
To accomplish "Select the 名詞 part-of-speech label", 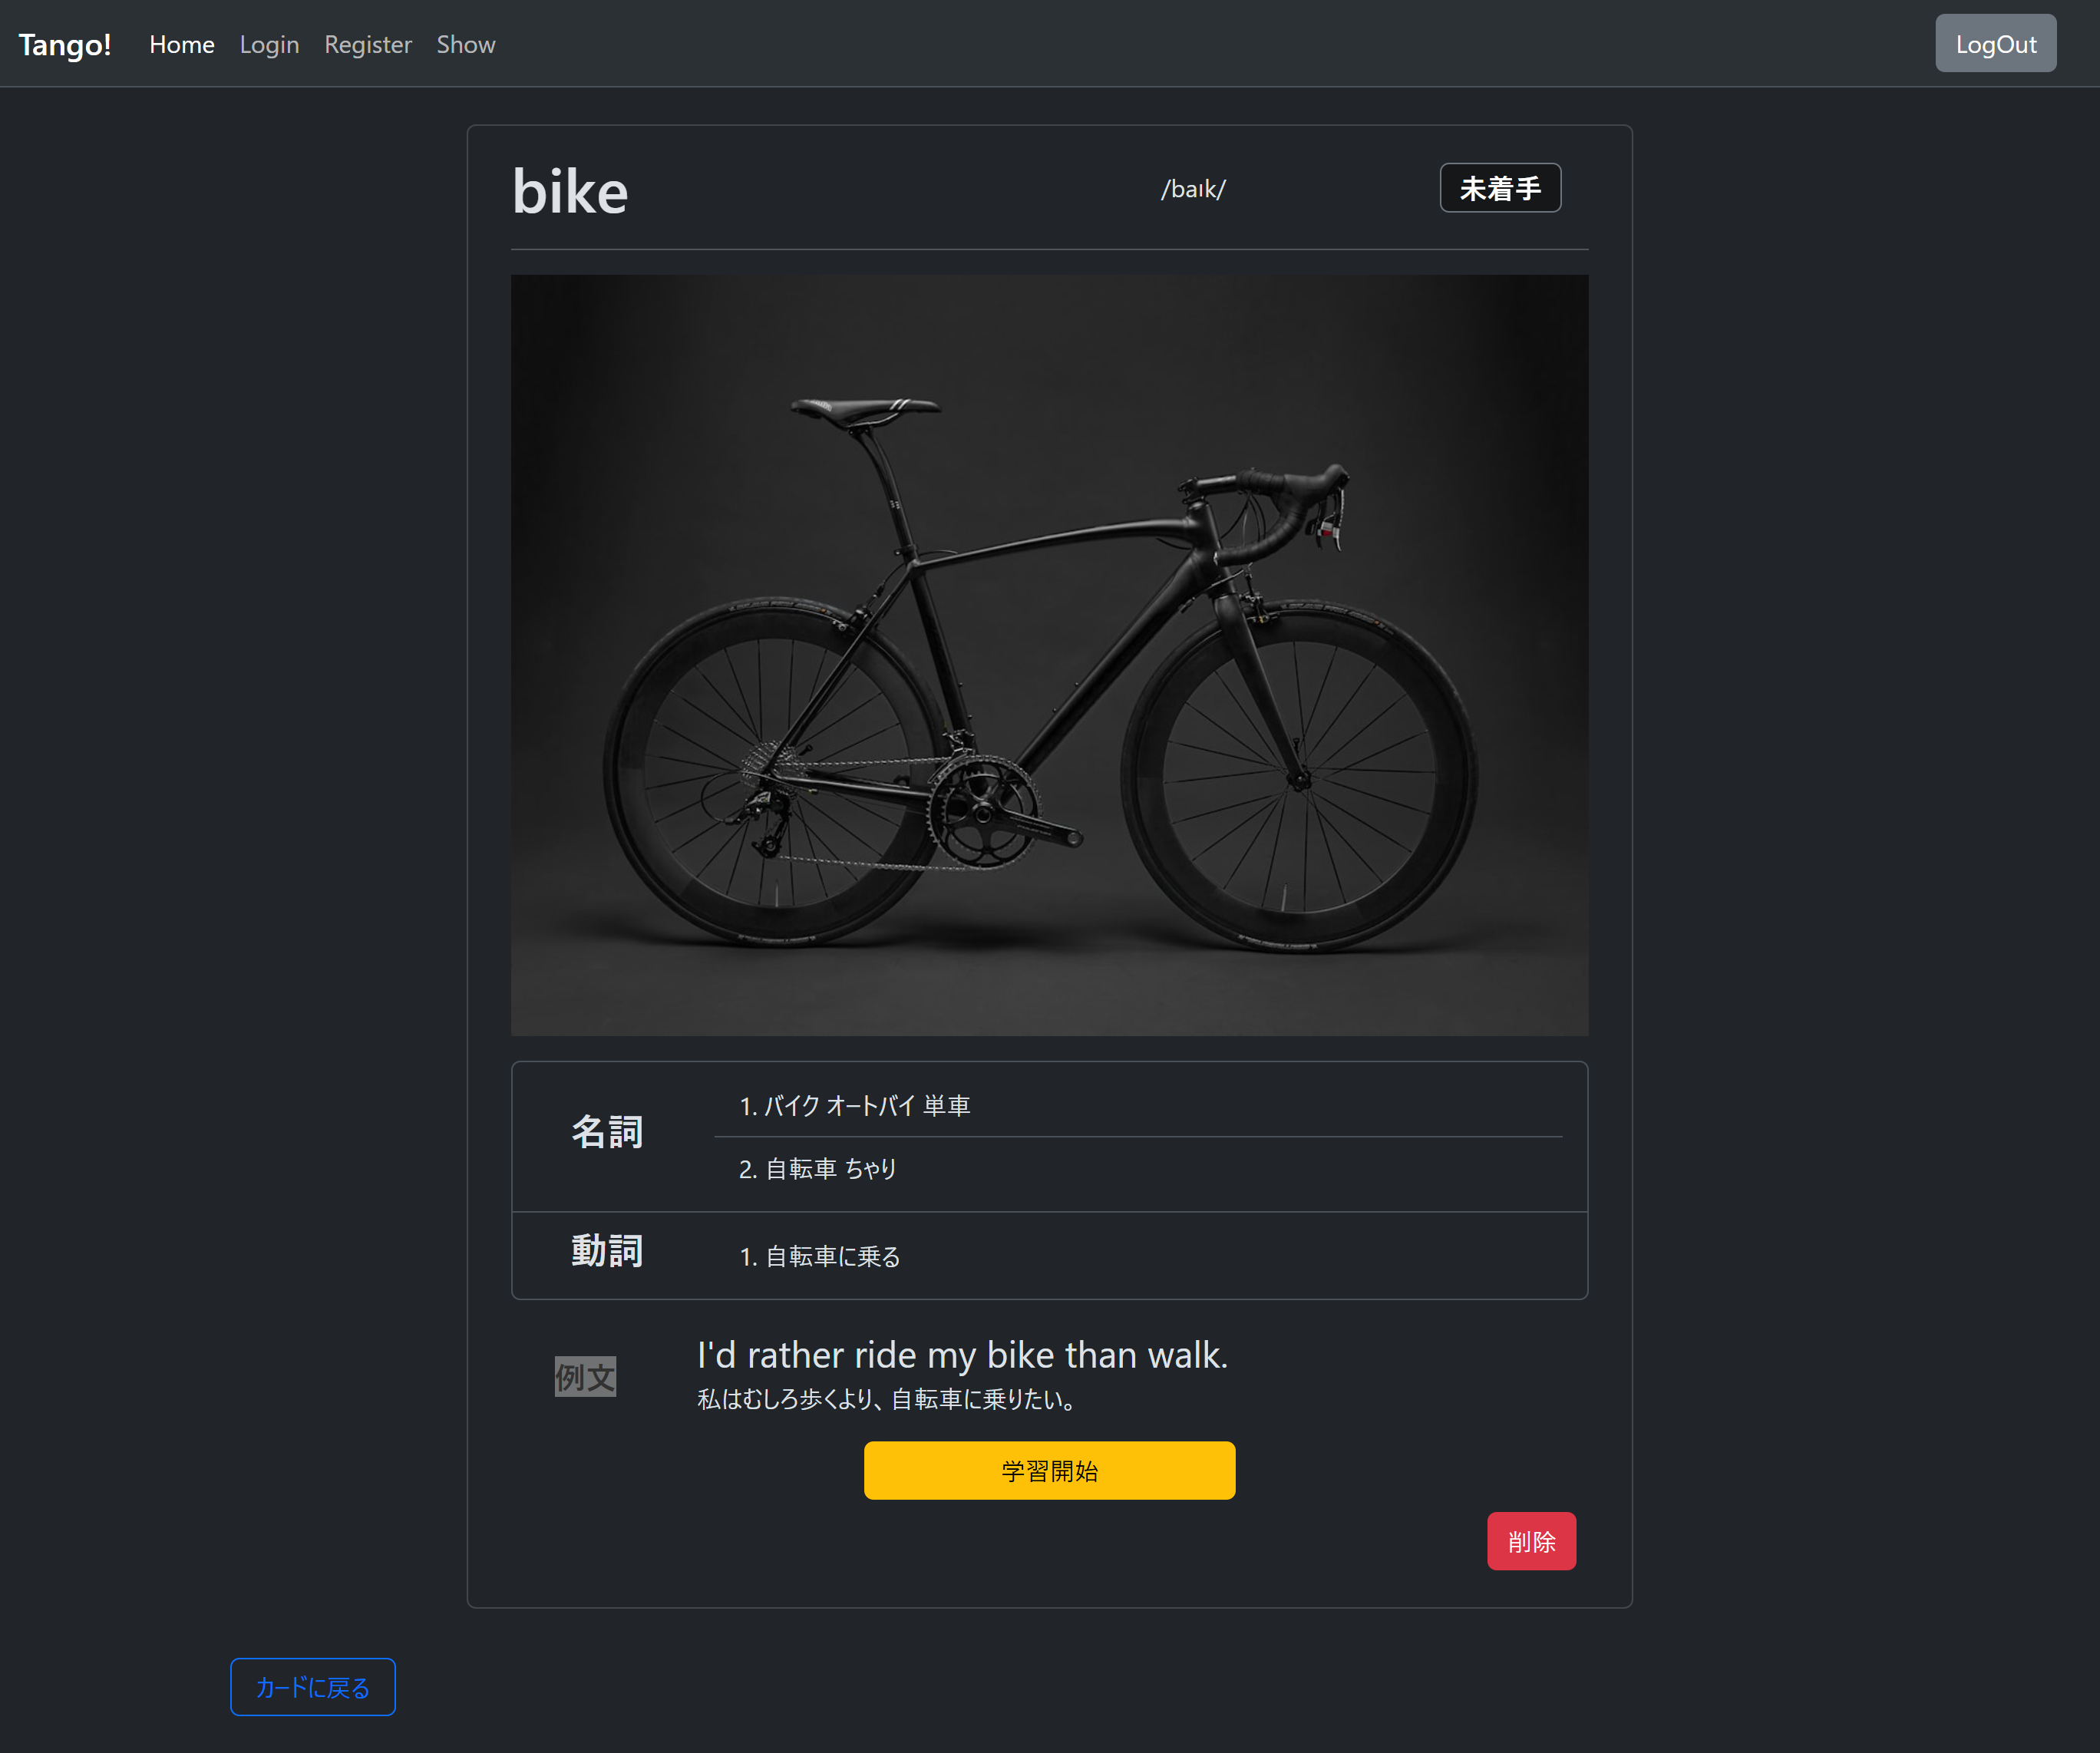I will pyautogui.click(x=607, y=1132).
